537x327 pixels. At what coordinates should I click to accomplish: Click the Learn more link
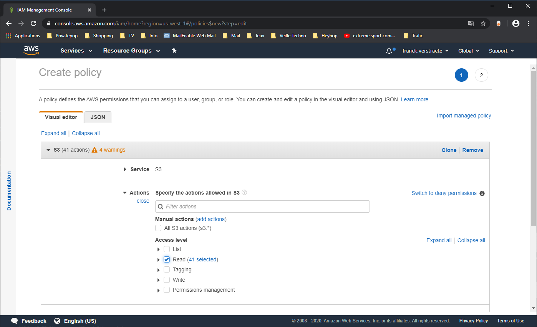click(x=414, y=99)
